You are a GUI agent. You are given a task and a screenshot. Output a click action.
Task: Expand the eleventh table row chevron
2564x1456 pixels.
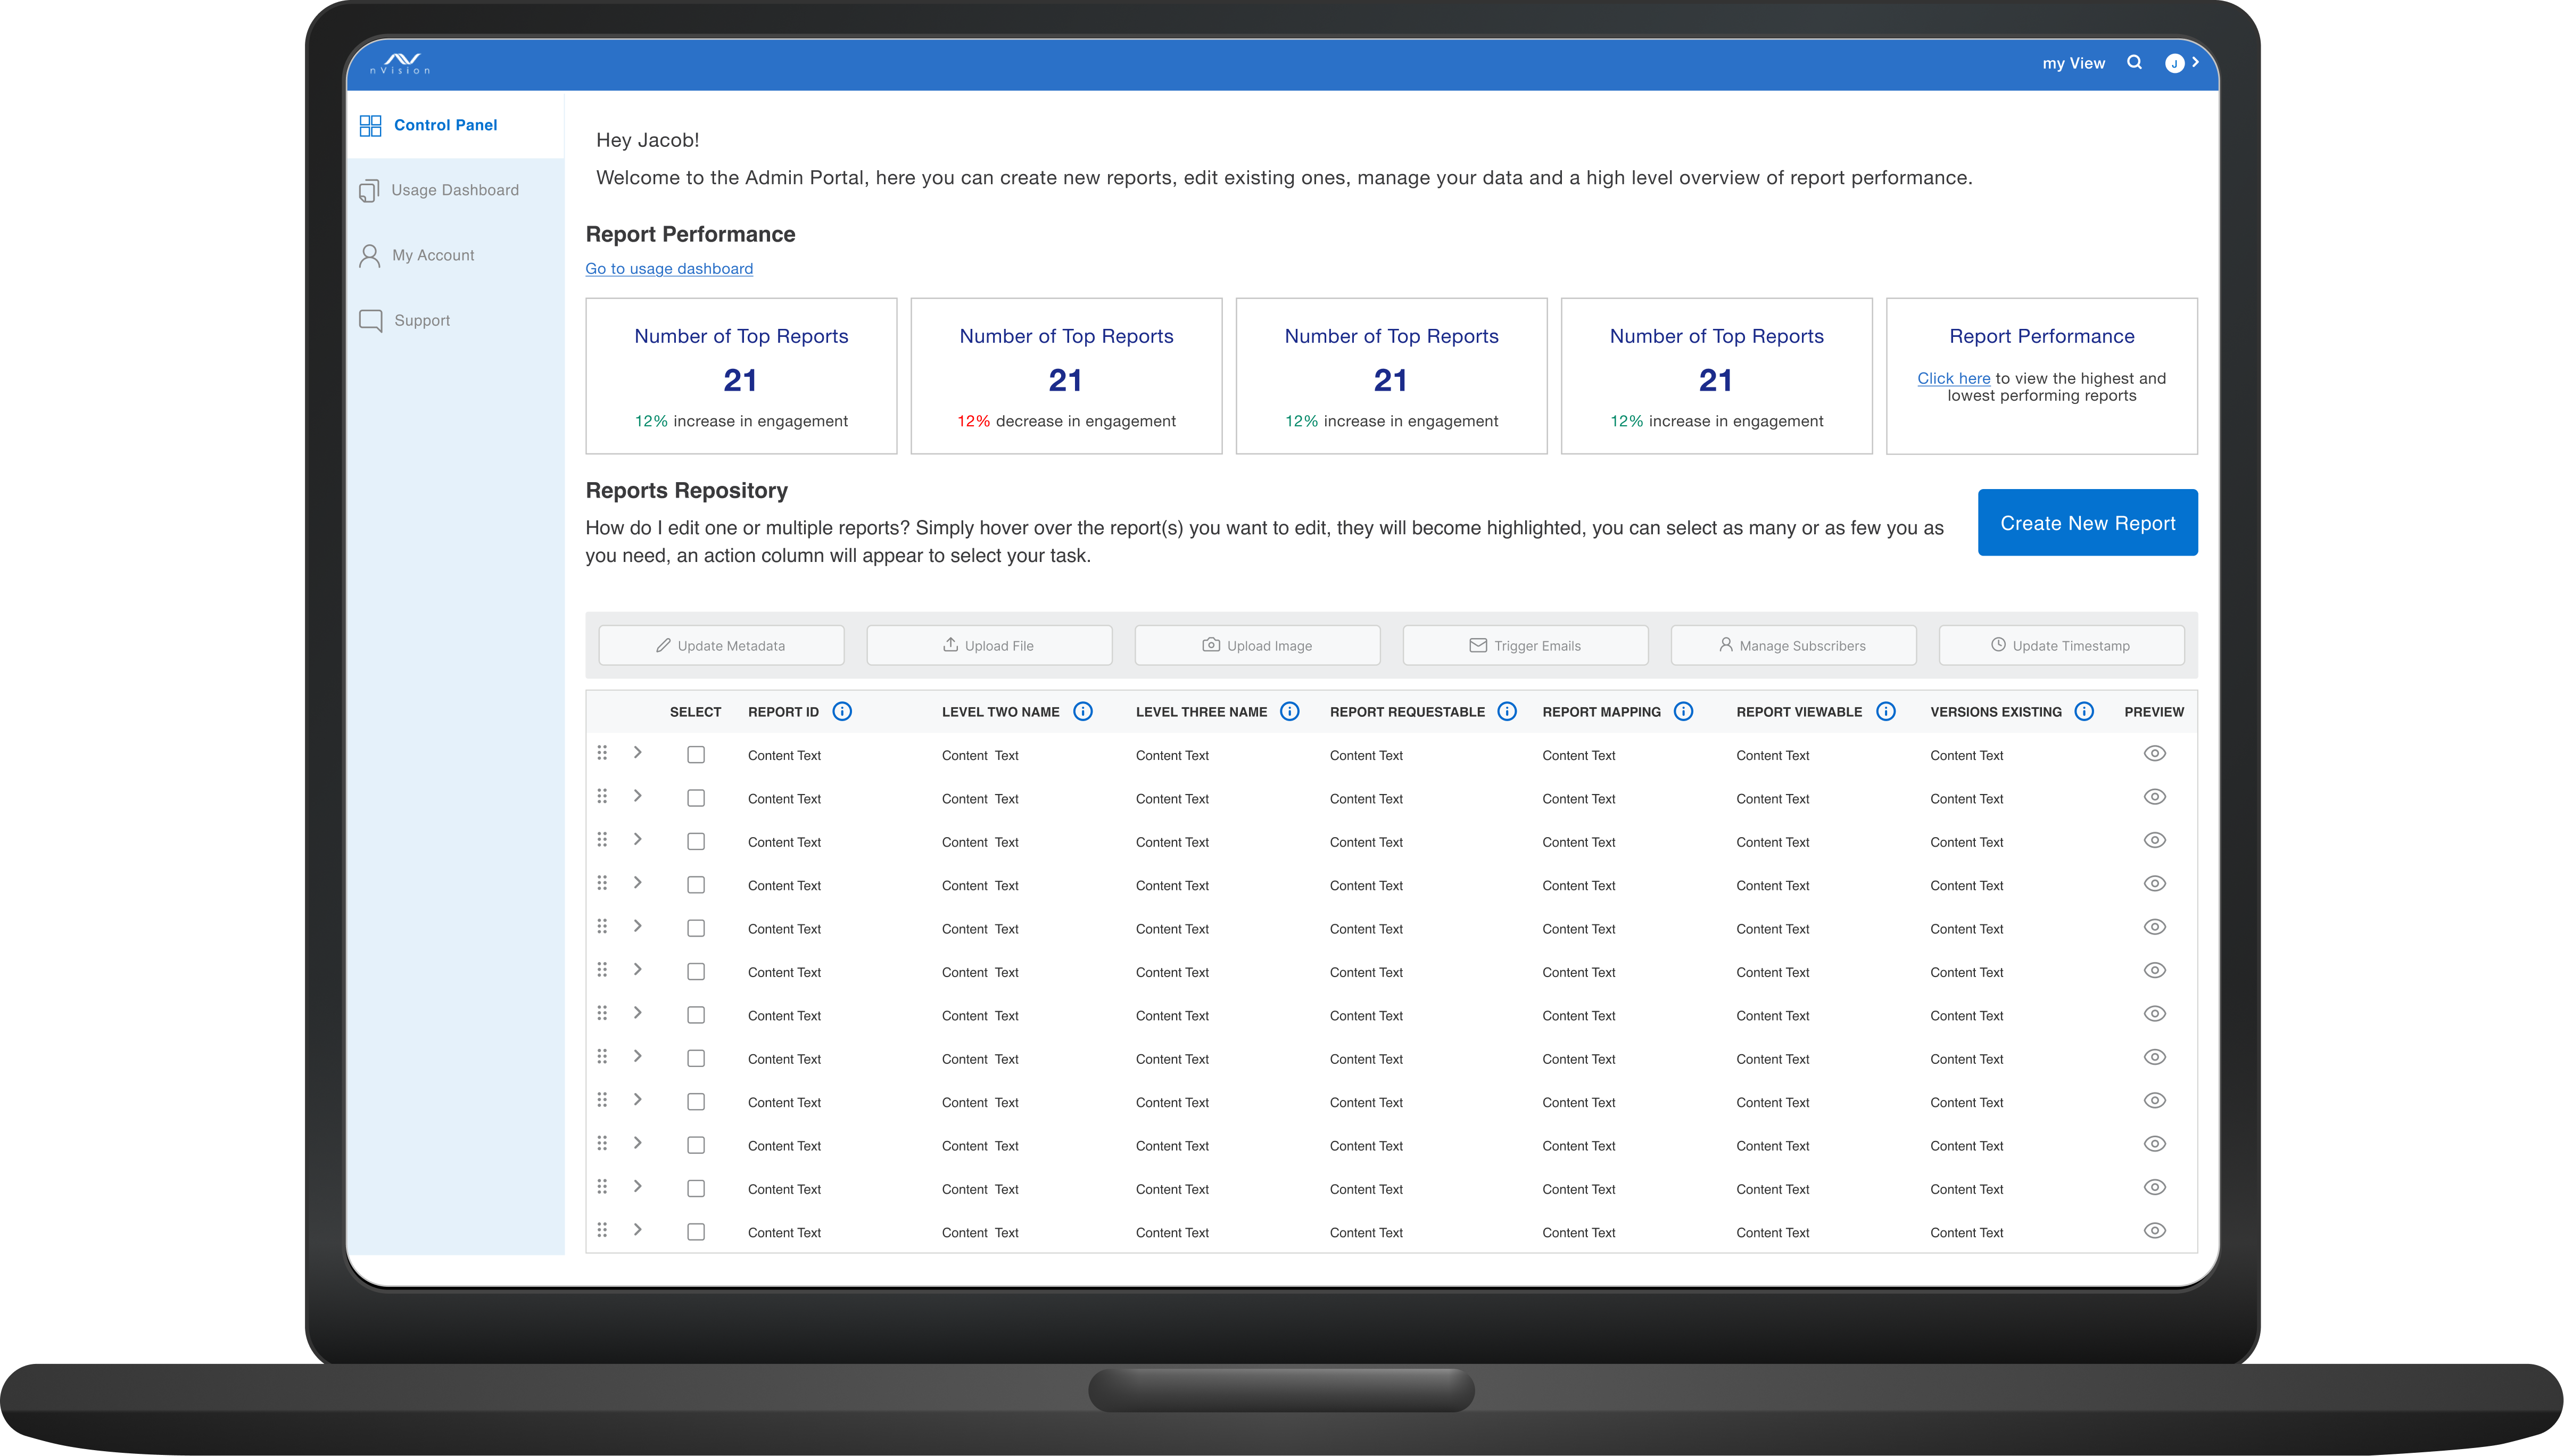pyautogui.click(x=637, y=1186)
